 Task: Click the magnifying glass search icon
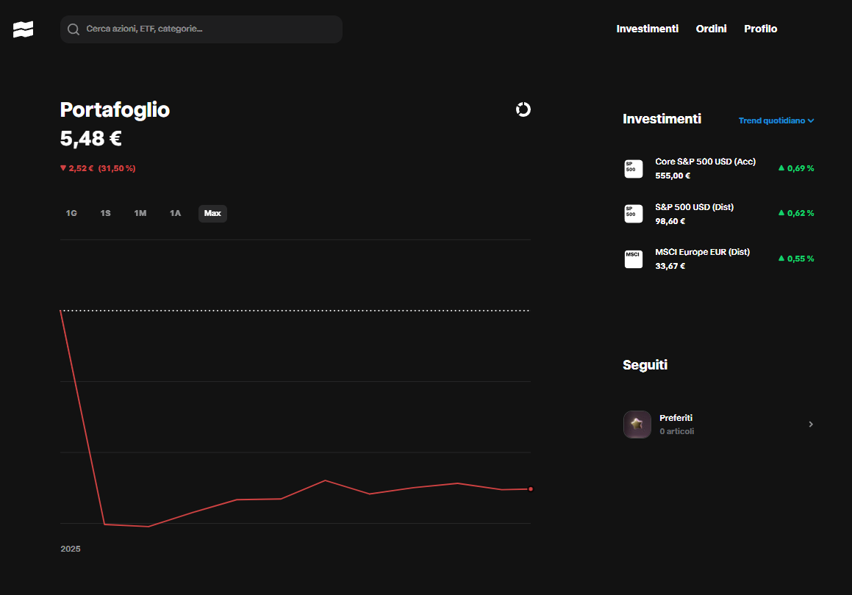pyautogui.click(x=74, y=29)
